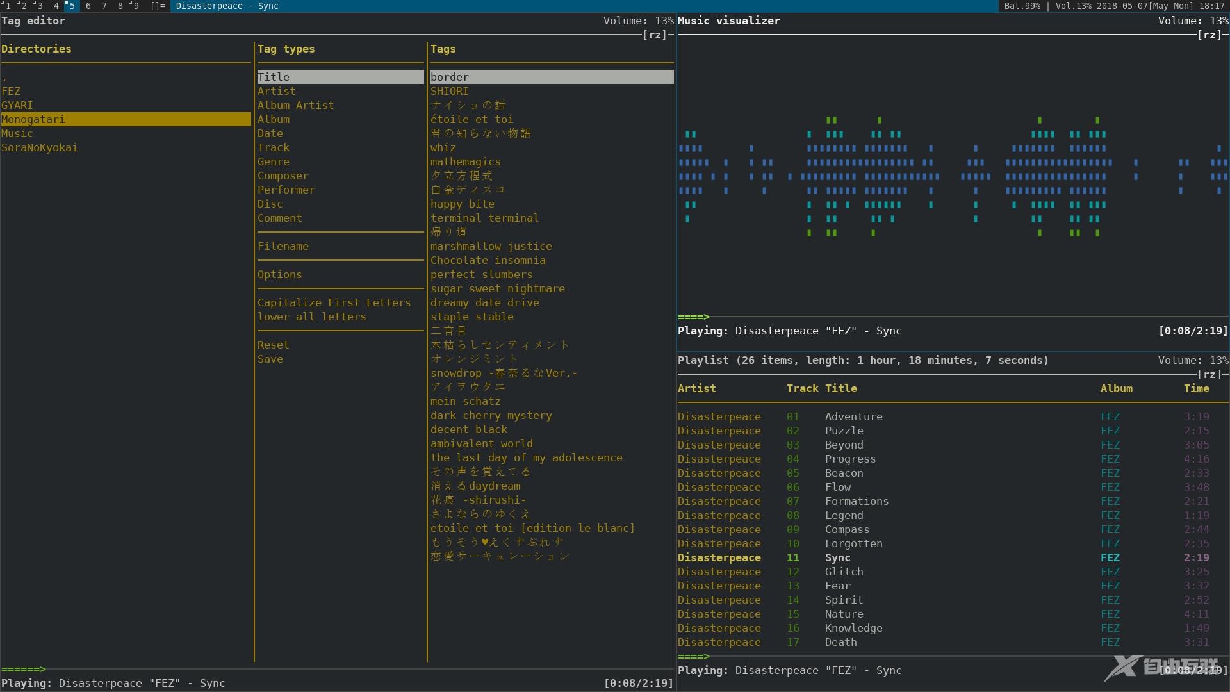Select the 'ambivalent world' tag entry
1230x692 pixels.
coord(552,443)
